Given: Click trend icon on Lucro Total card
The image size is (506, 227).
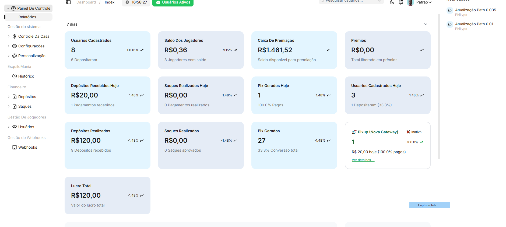Looking at the screenshot, I should click(x=142, y=195).
